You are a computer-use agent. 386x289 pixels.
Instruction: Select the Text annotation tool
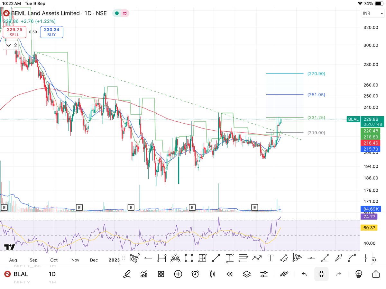click(271, 258)
